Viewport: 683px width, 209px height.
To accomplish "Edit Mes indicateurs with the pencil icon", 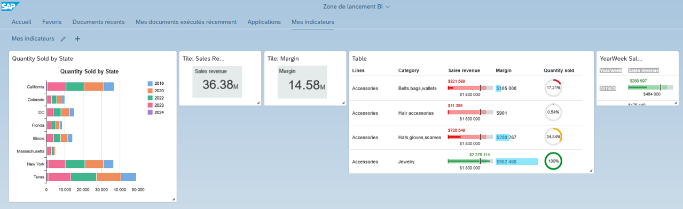I will click(64, 39).
